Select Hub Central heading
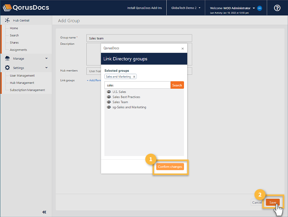Screen dimensions: 288x217 21,21
